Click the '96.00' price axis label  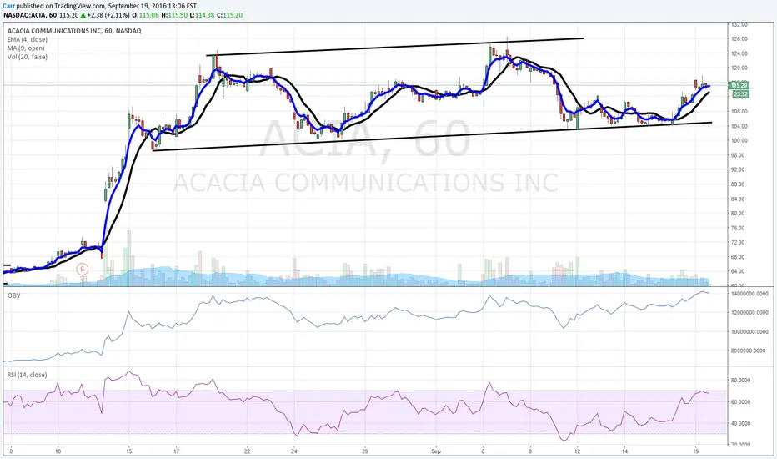(x=739, y=155)
